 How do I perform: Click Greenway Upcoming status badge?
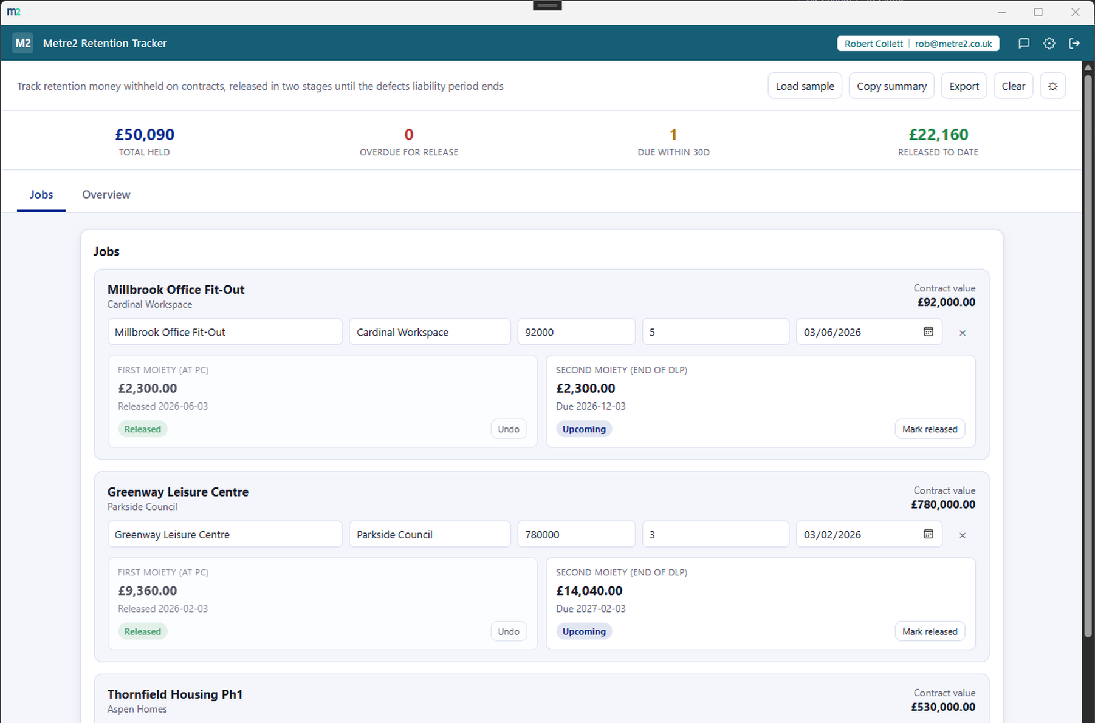(x=584, y=631)
